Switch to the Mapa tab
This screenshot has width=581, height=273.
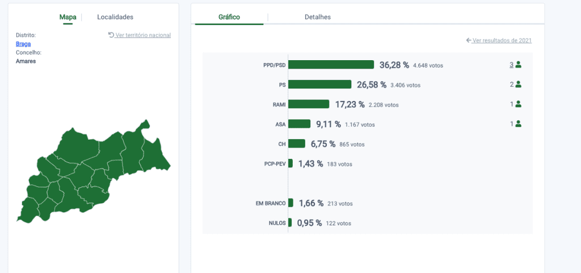point(68,17)
